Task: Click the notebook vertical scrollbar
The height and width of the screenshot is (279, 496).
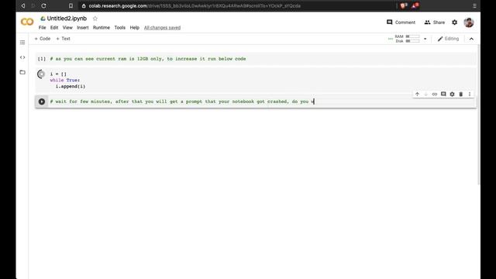Action: click(479, 114)
